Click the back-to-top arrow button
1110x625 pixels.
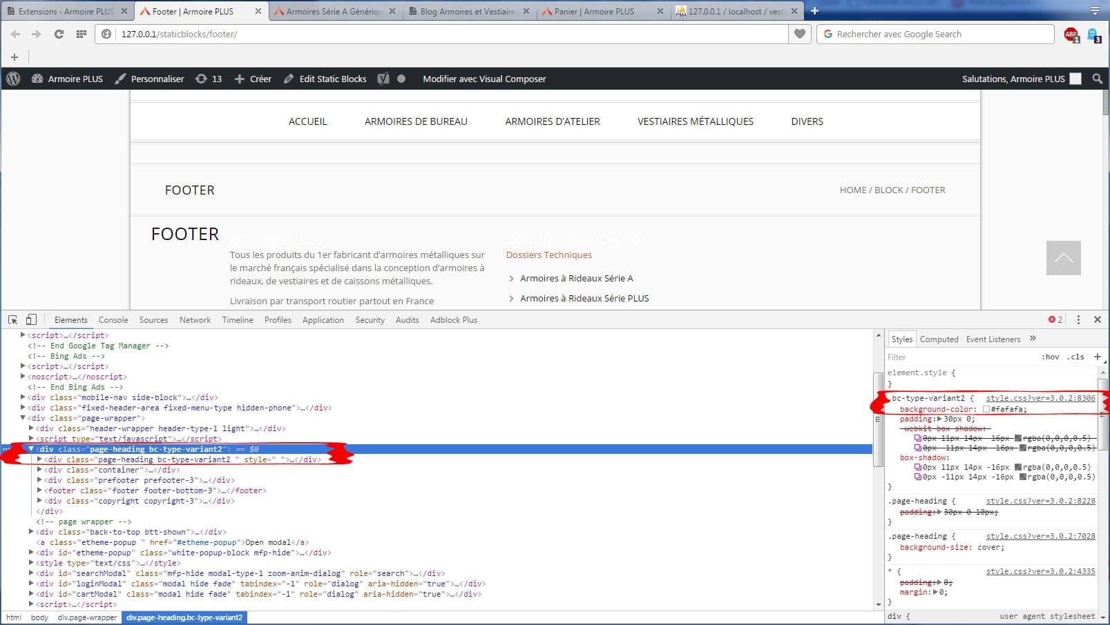(1063, 258)
